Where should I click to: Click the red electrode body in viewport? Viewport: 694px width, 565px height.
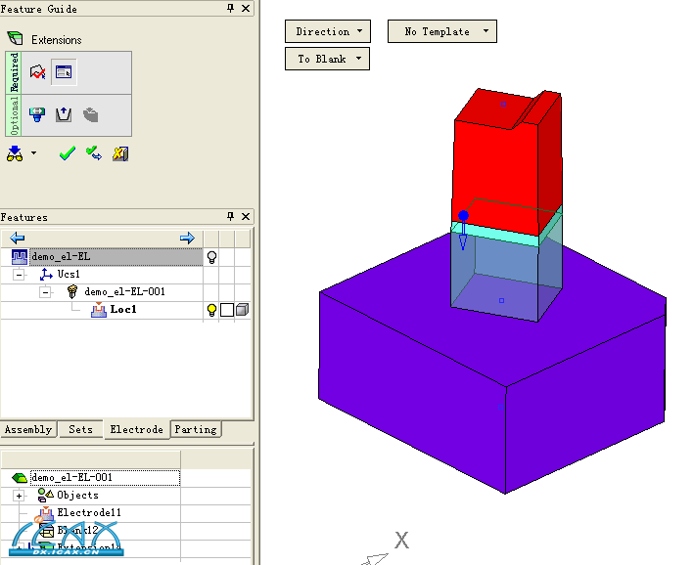pyautogui.click(x=495, y=172)
